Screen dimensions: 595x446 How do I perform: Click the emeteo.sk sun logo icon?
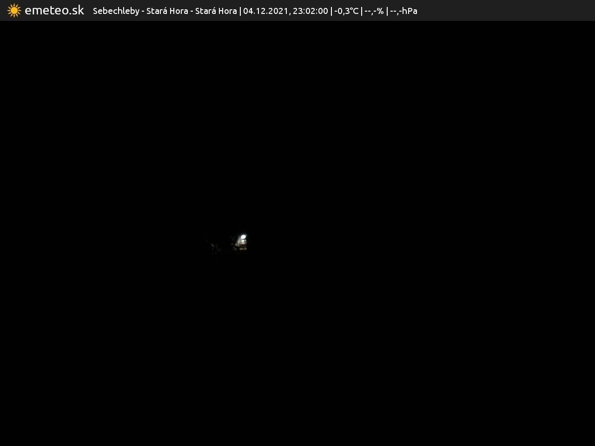pyautogui.click(x=14, y=10)
